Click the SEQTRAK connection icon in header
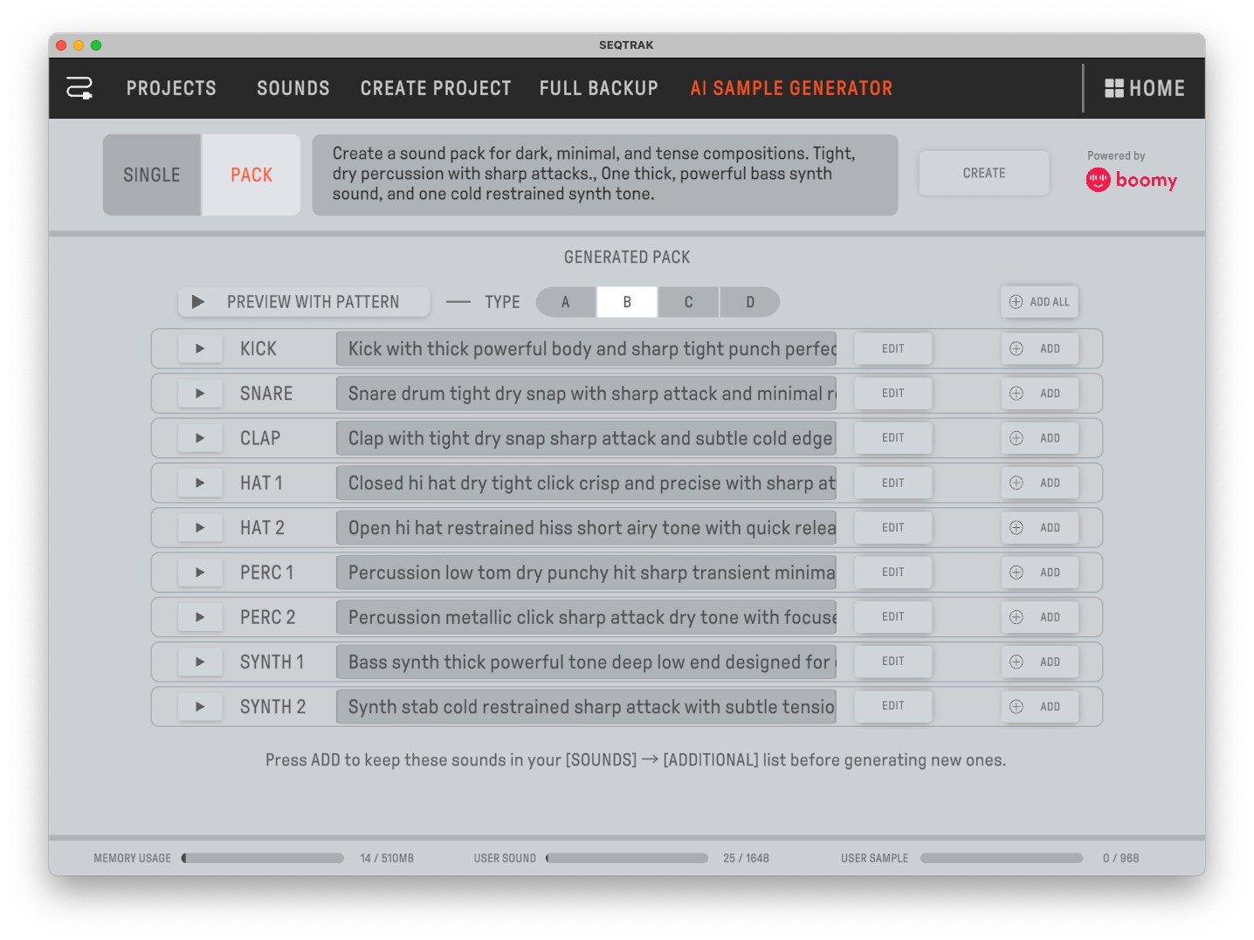Viewport: 1254px width, 940px height. [x=79, y=88]
